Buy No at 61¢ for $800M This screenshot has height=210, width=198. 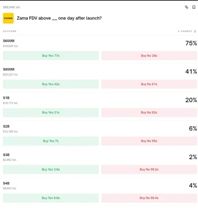pyautogui.click(x=149, y=84)
